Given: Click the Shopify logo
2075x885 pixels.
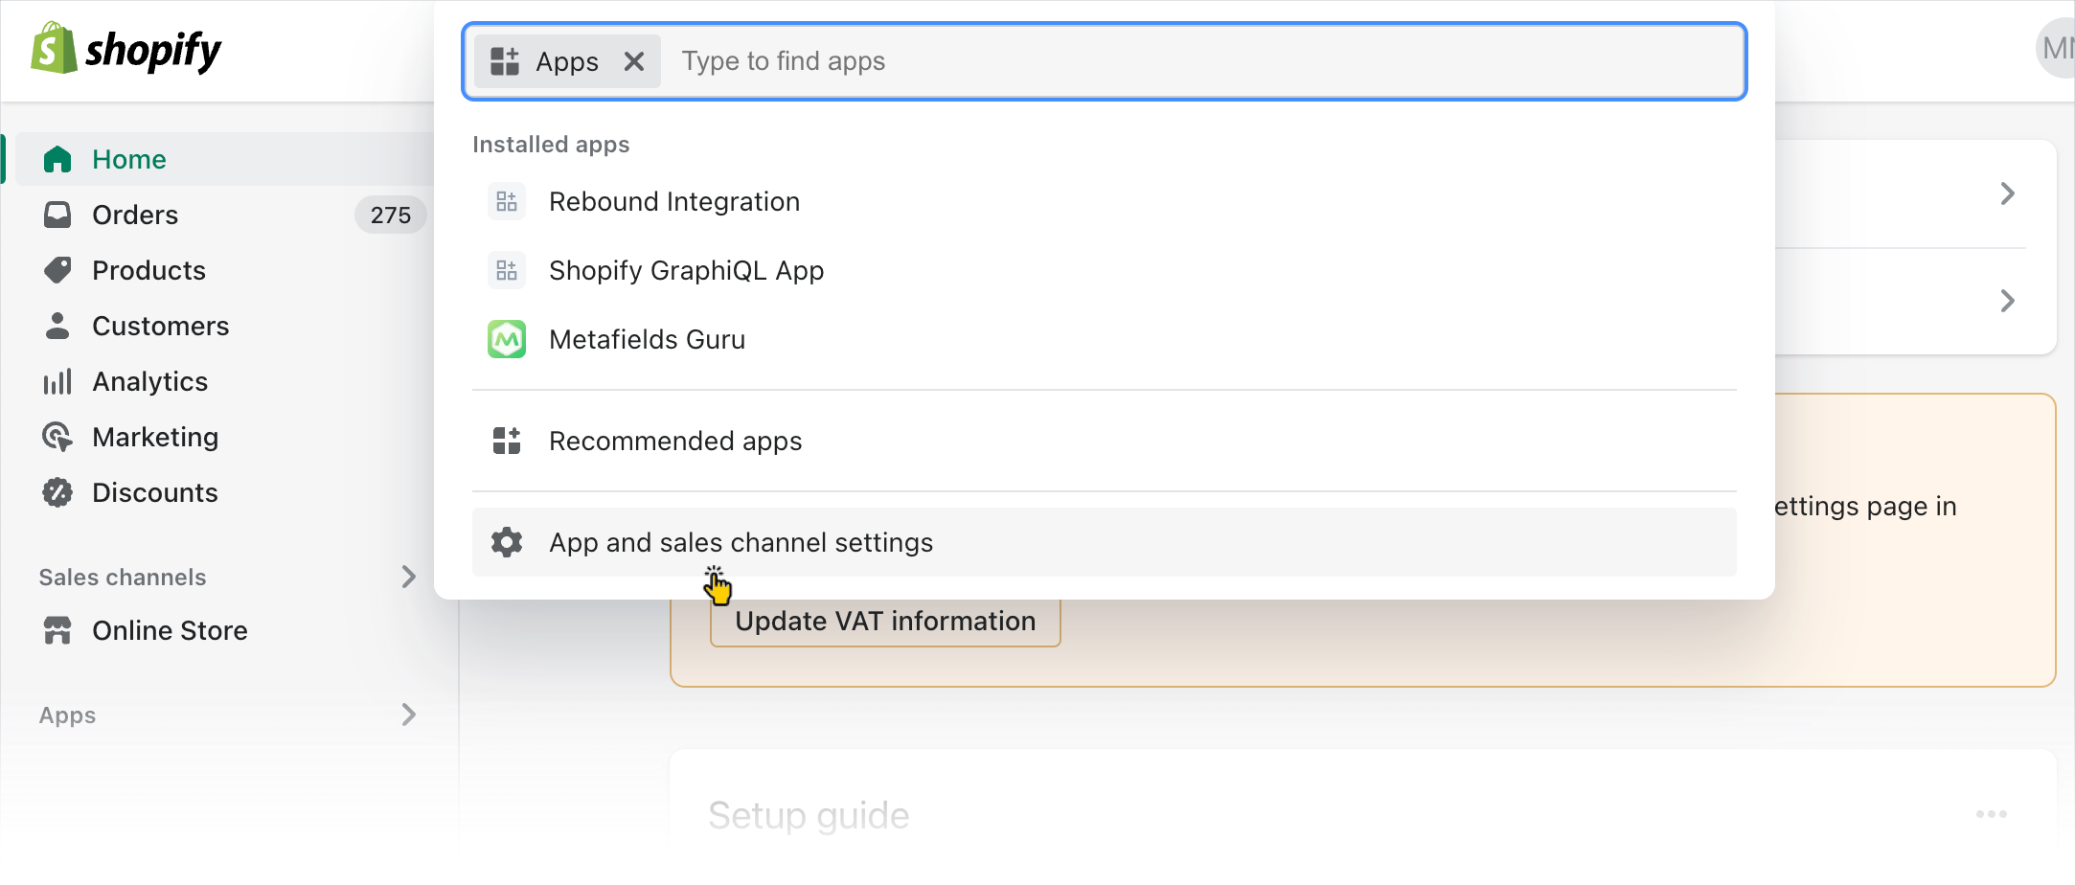Looking at the screenshot, I should pos(125,50).
